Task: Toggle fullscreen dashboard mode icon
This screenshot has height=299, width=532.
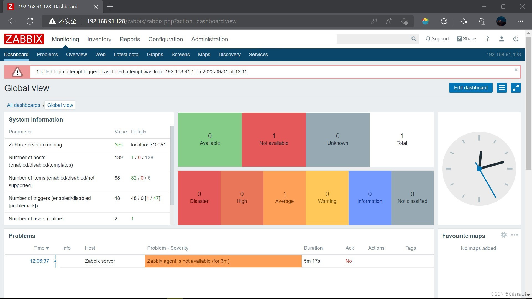Action: click(516, 88)
